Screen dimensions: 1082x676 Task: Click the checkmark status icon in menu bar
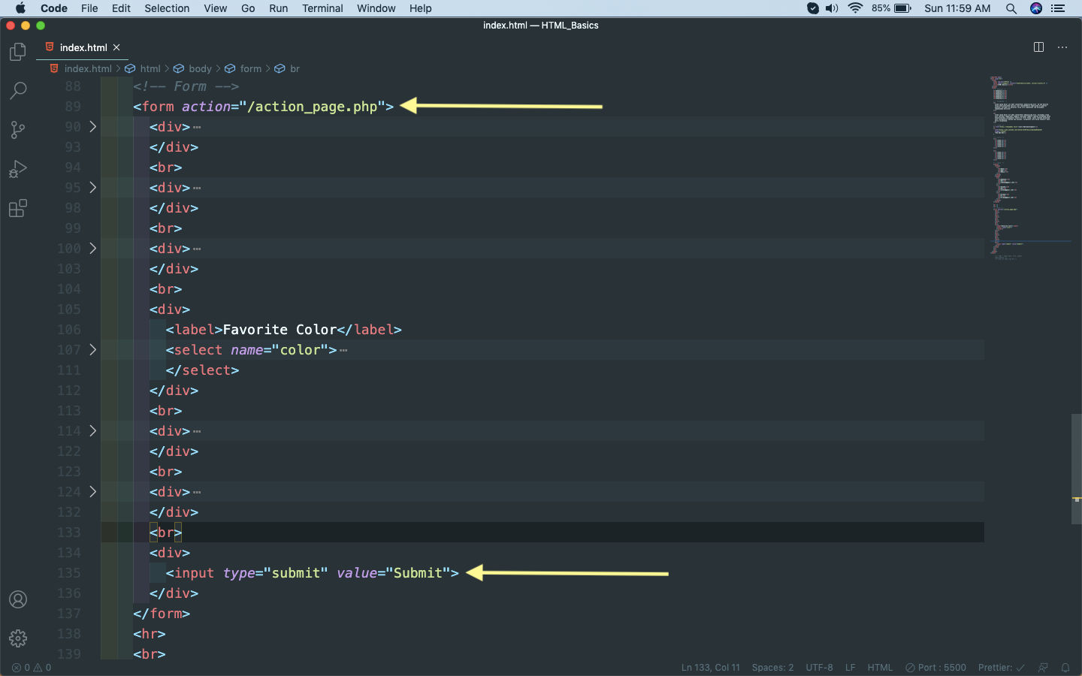click(x=813, y=8)
